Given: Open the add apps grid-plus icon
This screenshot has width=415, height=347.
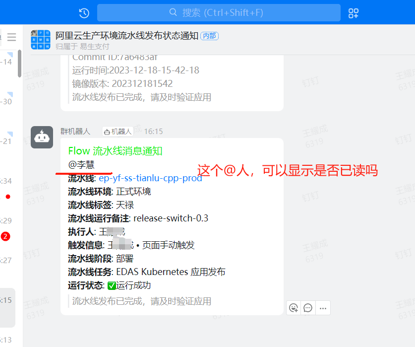Looking at the screenshot, I should pyautogui.click(x=354, y=13).
